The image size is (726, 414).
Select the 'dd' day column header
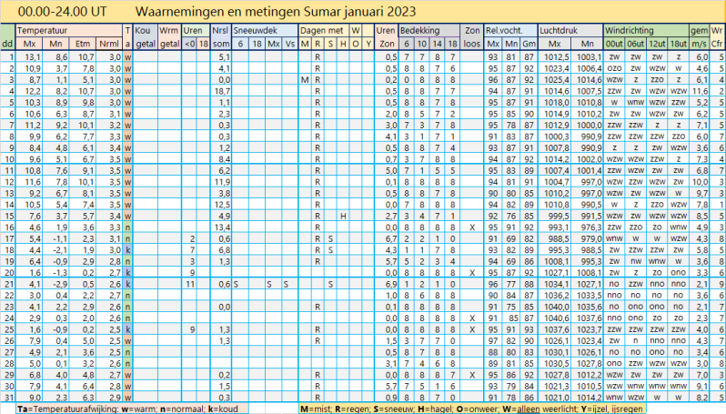(7, 44)
